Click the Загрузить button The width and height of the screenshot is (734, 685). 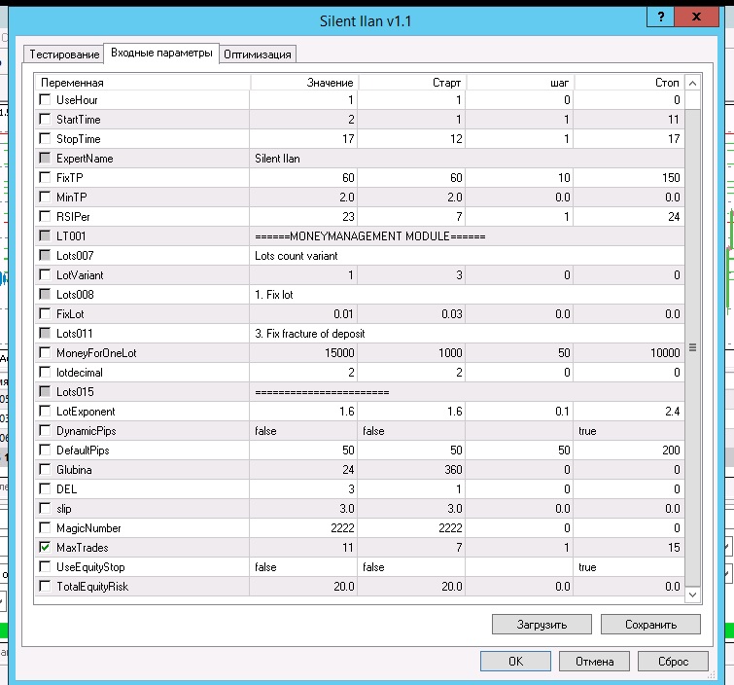(x=542, y=625)
